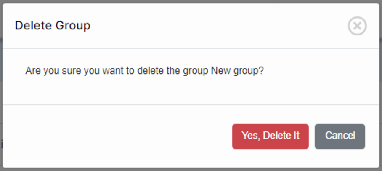Tap the X button at dialog top-right

357,26
